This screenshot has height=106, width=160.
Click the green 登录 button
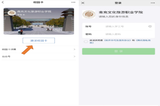pyautogui.click(x=119, y=51)
